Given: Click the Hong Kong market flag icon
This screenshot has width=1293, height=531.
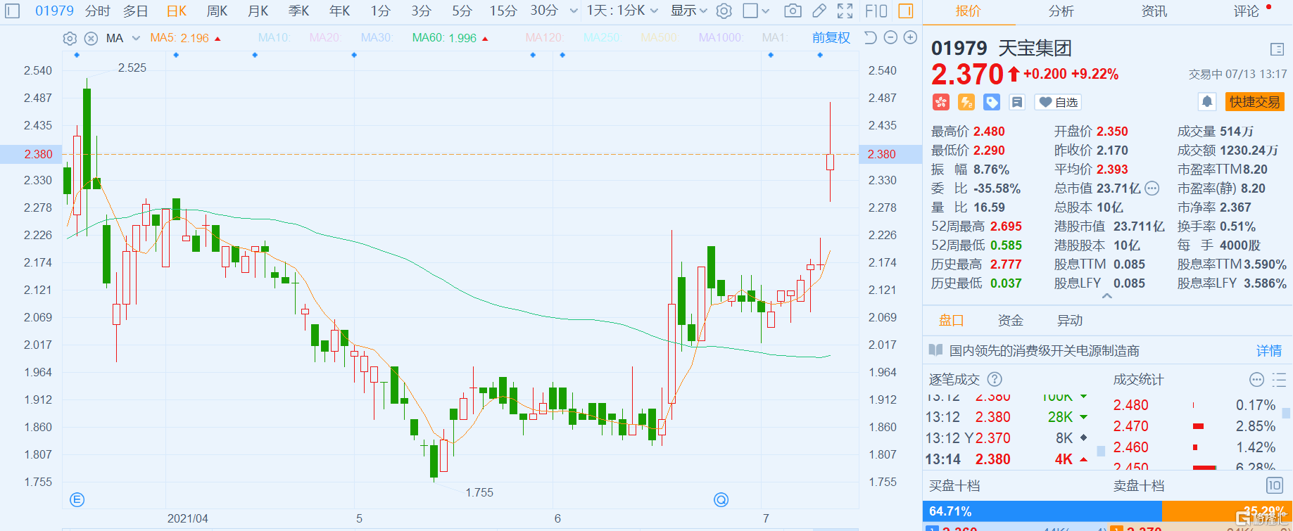Looking at the screenshot, I should point(941,102).
